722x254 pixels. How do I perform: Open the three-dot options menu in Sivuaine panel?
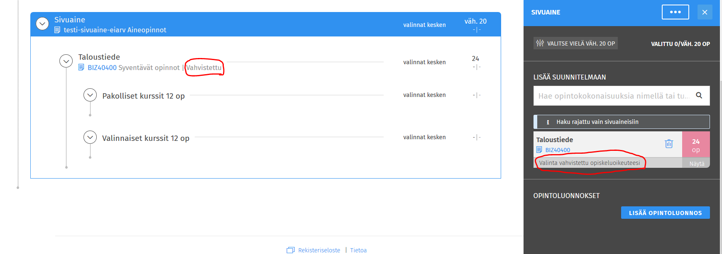(x=675, y=12)
